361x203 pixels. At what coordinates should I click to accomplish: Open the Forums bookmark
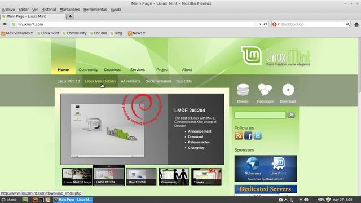pos(98,33)
